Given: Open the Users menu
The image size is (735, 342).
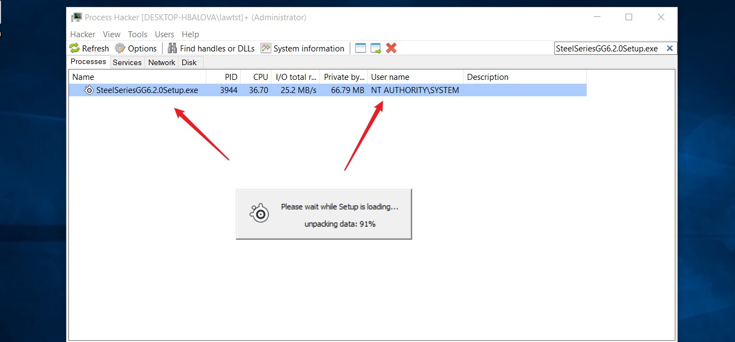Looking at the screenshot, I should [x=164, y=34].
